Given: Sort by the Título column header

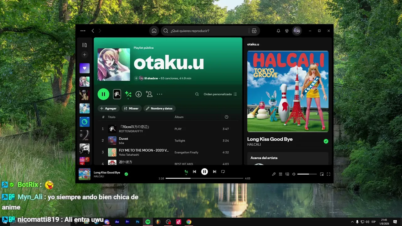Looking at the screenshot, I should coord(111,117).
